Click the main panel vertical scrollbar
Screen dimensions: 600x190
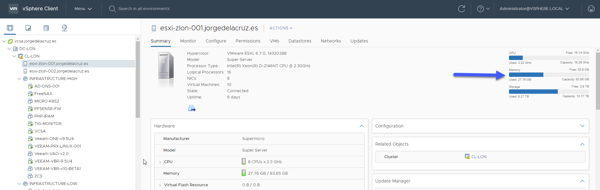click(x=598, y=81)
